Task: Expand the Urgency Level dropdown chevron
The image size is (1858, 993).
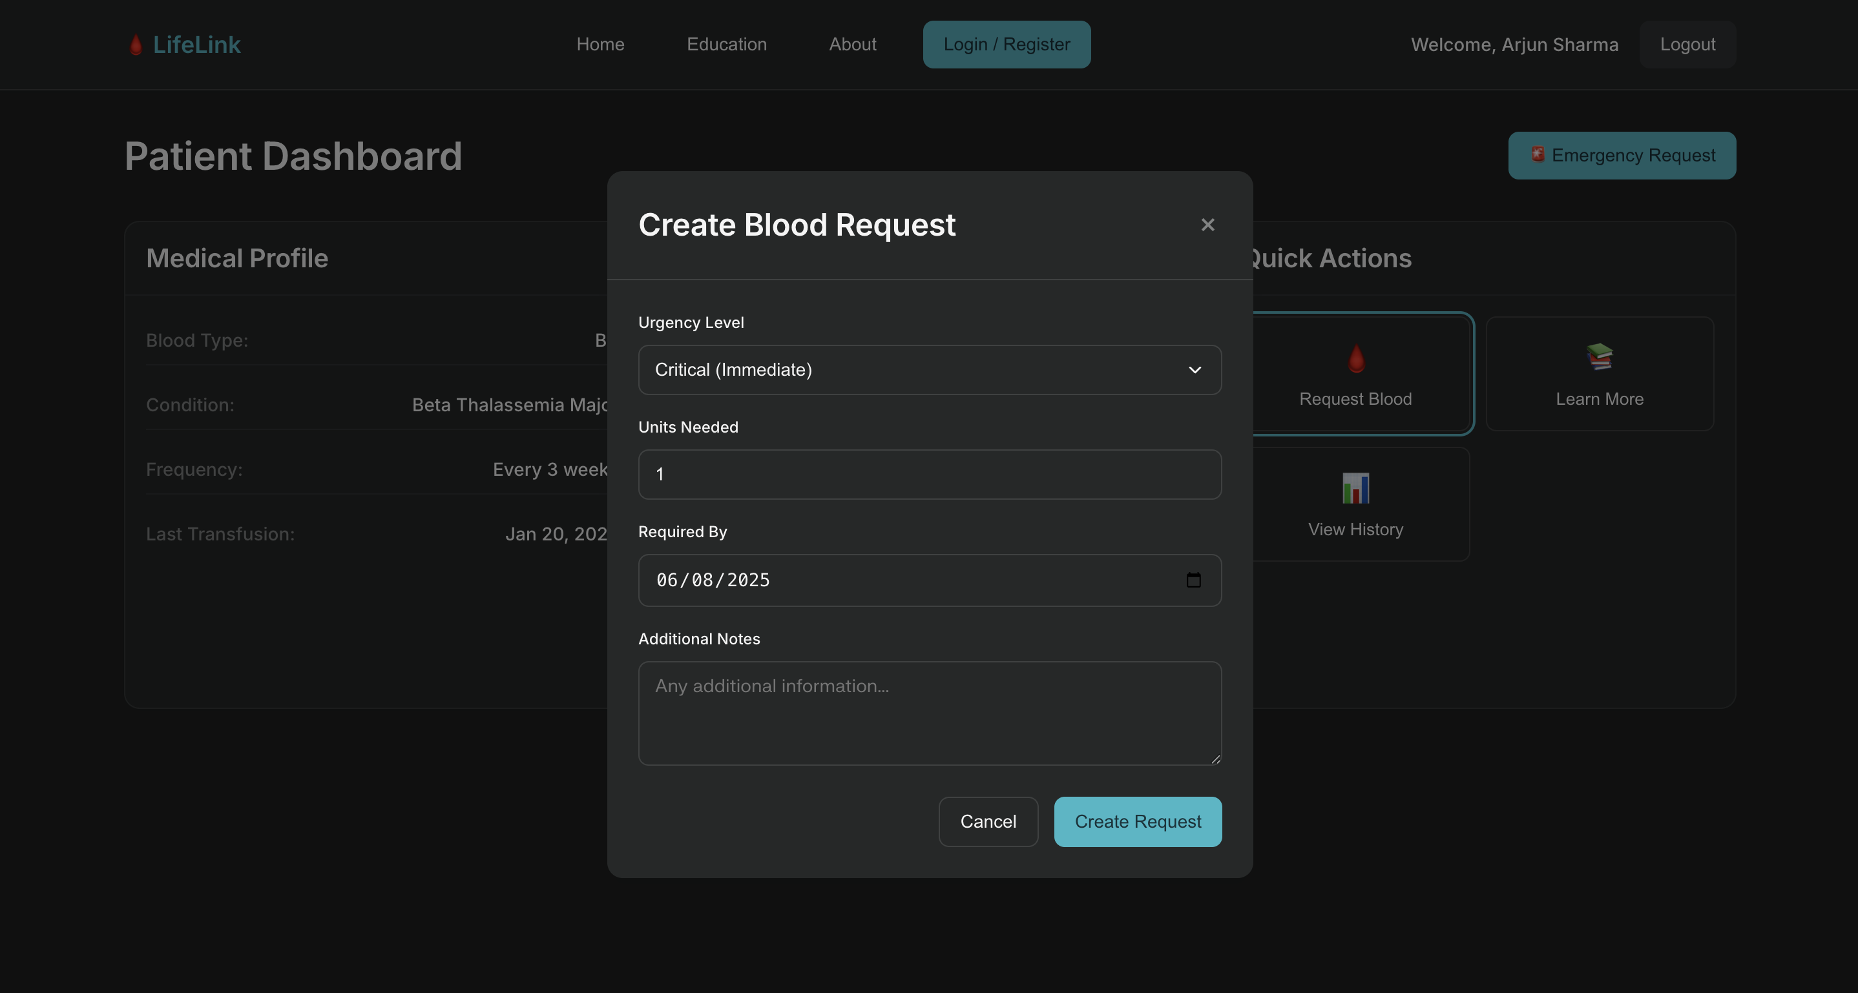Action: tap(1195, 370)
